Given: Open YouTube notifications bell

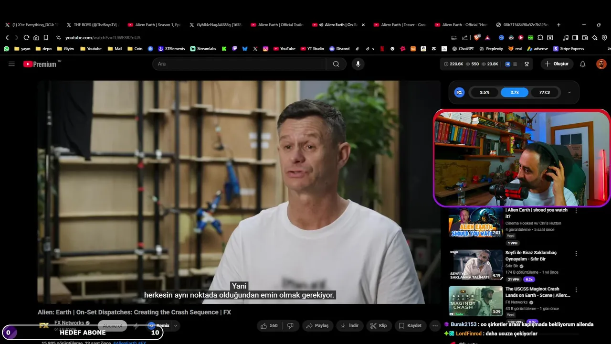Looking at the screenshot, I should [x=582, y=64].
